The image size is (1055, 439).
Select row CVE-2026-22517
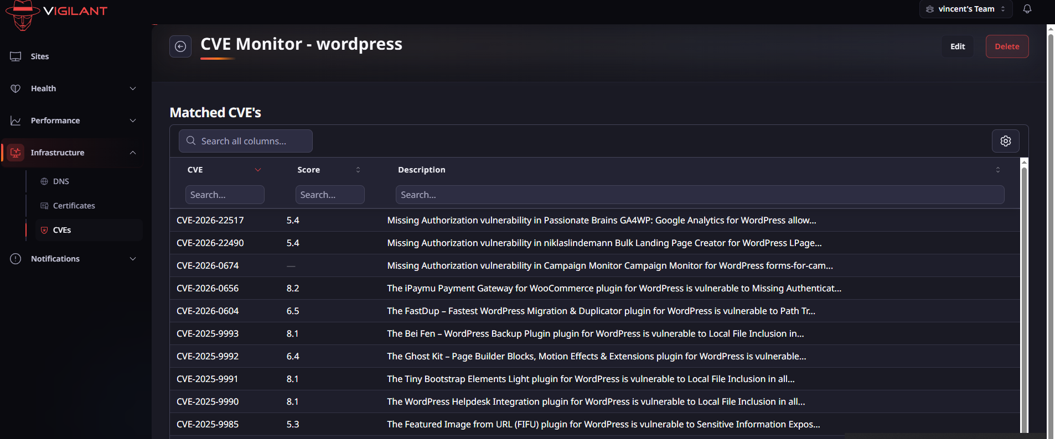[594, 220]
